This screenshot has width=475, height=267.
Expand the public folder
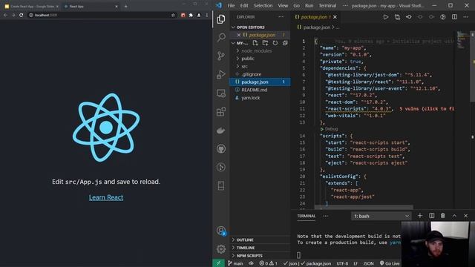(248, 59)
